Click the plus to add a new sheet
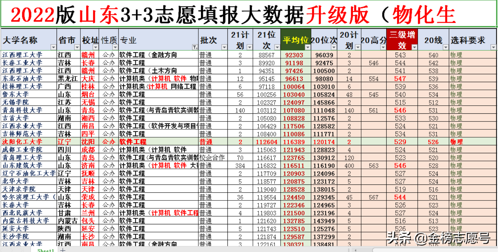This screenshot has width=498, height=252. click(x=63, y=249)
